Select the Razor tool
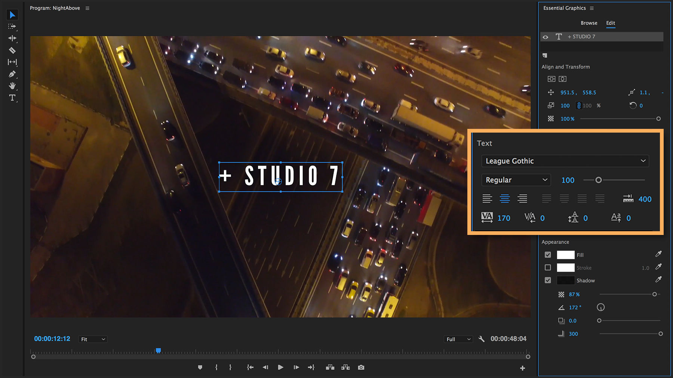The height and width of the screenshot is (378, 673). tap(12, 50)
